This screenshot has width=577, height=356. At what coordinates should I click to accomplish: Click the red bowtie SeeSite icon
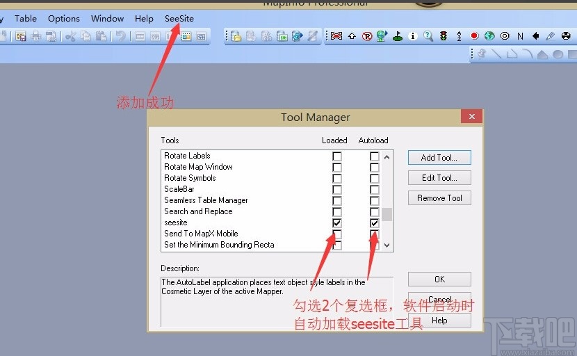(336, 35)
